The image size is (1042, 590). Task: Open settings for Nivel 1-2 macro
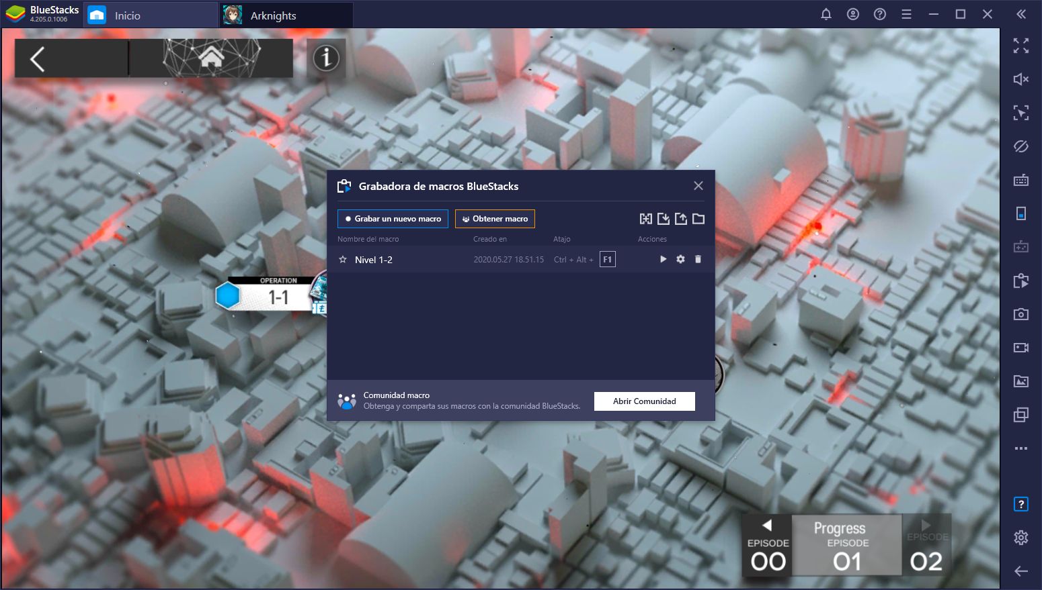680,259
